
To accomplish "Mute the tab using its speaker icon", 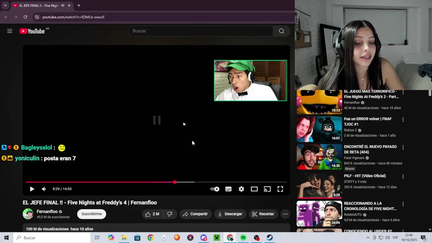I will point(62,5).
